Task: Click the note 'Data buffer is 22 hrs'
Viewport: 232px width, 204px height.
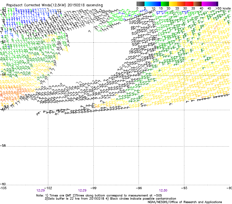Action: click(63, 199)
